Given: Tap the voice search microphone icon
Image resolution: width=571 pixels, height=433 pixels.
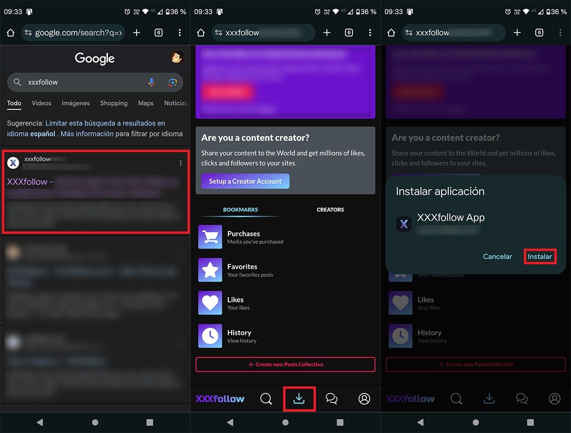Looking at the screenshot, I should tap(151, 82).
